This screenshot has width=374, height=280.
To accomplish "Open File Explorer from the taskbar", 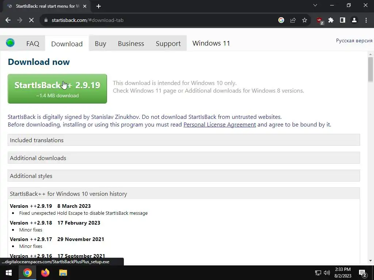I will (63, 273).
